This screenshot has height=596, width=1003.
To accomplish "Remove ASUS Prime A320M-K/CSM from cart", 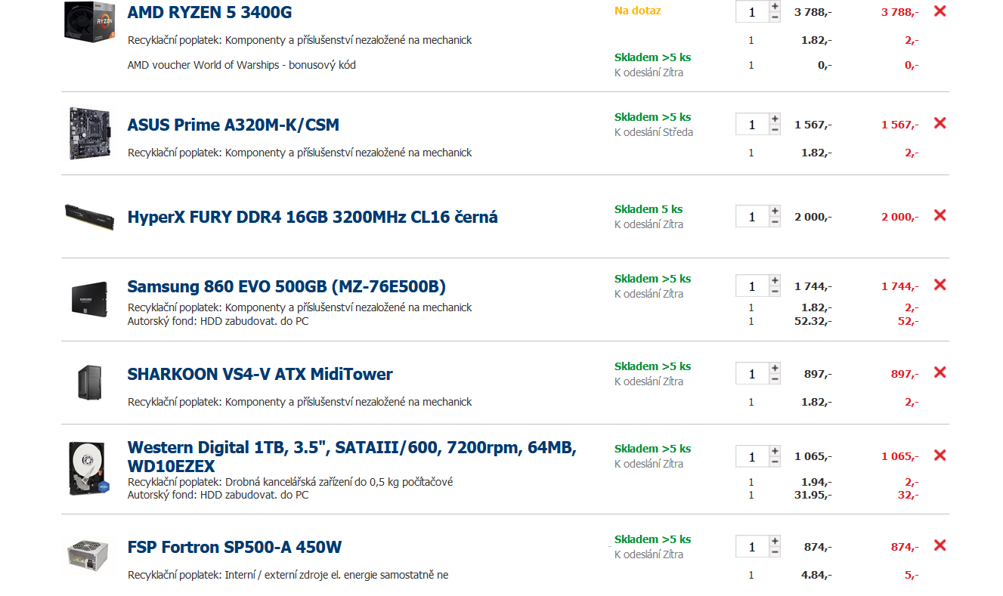I will [940, 123].
